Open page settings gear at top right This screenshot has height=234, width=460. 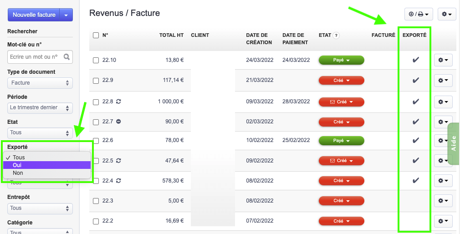tap(447, 14)
